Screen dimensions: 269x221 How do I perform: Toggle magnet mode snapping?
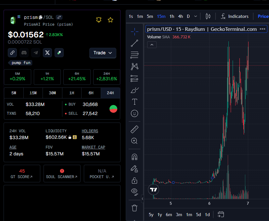pos(134,157)
